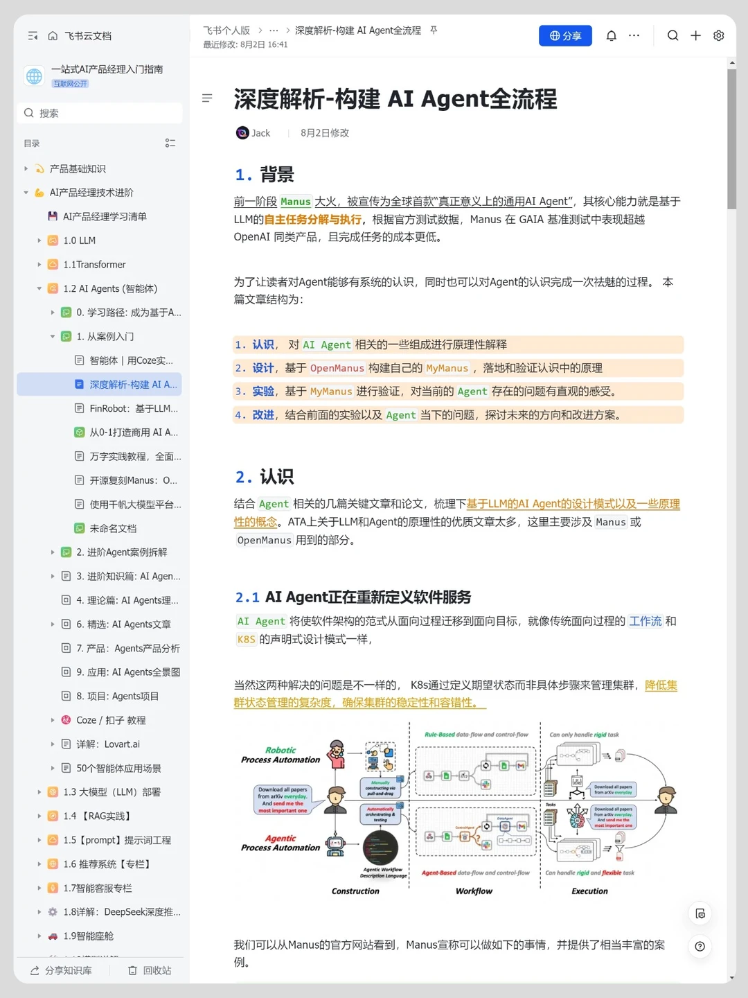Expand the 1.0 LLM node
The image size is (748, 998).
39,240
